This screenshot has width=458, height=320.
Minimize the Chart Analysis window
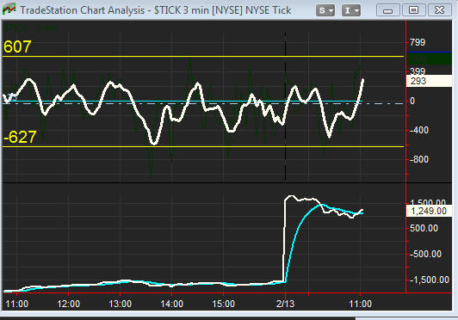[x=387, y=10]
